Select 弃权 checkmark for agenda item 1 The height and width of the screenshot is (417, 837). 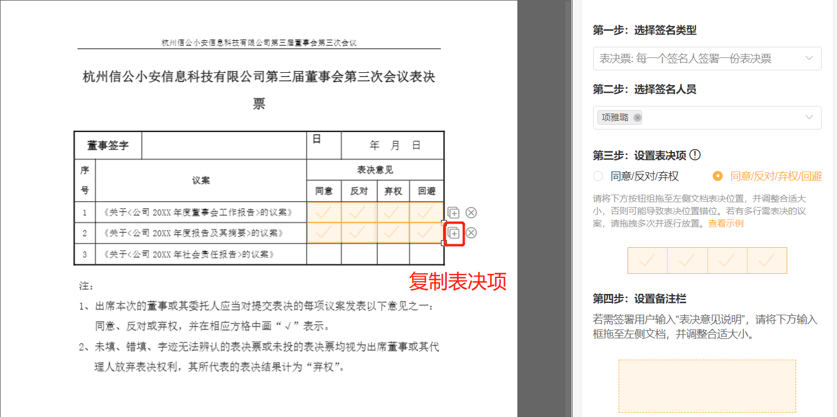tap(393, 212)
